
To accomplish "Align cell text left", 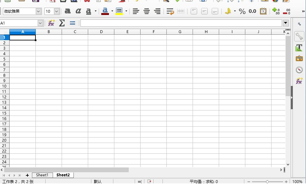I will point(136,11).
